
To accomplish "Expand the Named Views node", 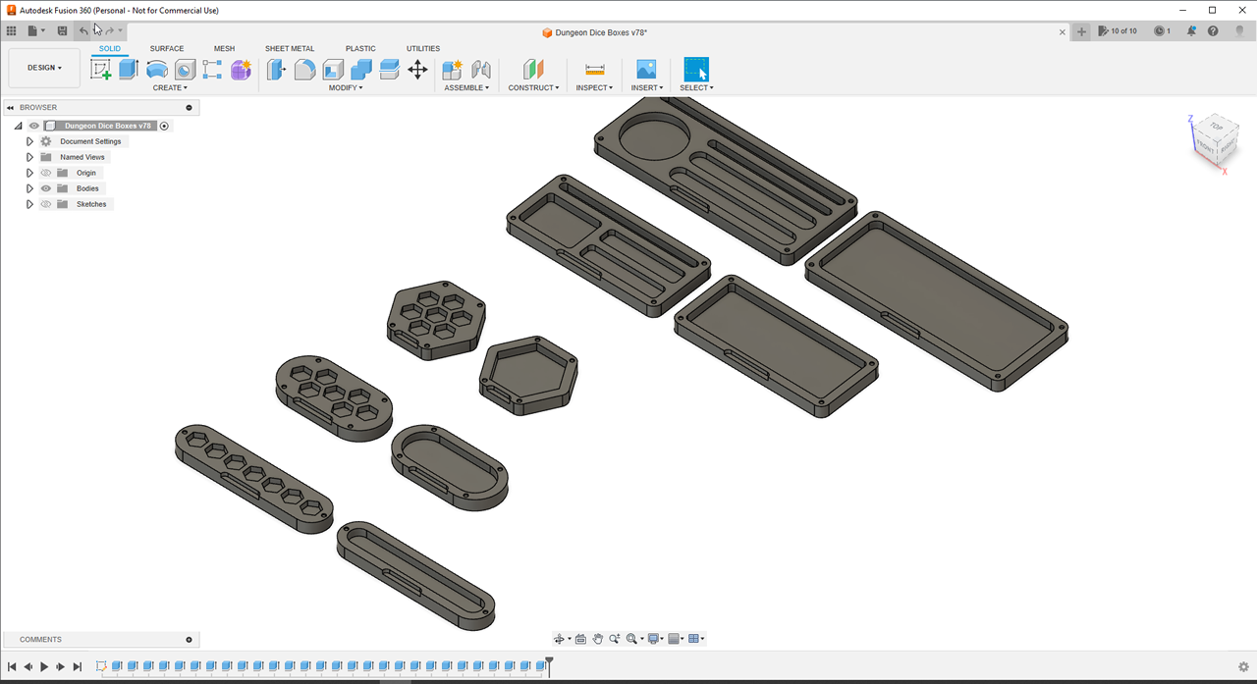I will (x=29, y=157).
